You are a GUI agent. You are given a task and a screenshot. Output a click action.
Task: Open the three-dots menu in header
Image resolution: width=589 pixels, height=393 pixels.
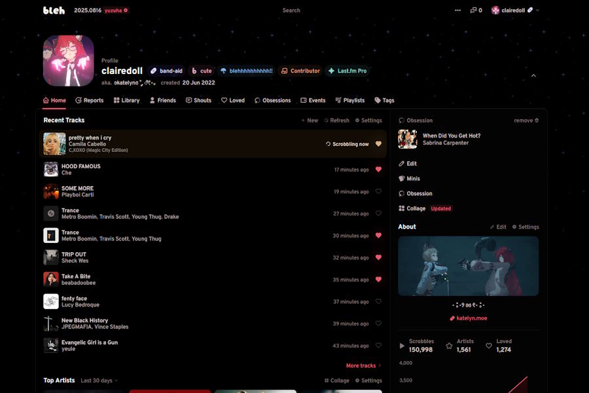pos(457,10)
